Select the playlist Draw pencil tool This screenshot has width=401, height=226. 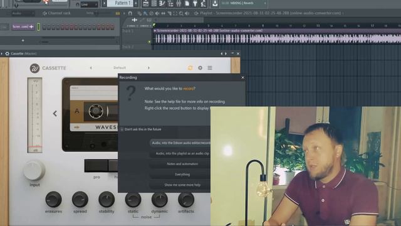139,13
